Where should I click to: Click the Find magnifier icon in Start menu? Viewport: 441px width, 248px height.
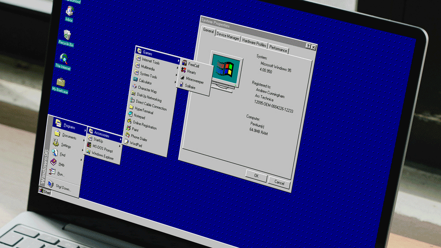tap(55, 152)
